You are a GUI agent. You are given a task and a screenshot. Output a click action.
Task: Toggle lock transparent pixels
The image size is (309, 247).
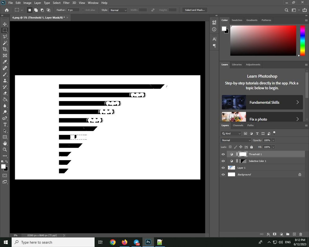click(x=230, y=147)
